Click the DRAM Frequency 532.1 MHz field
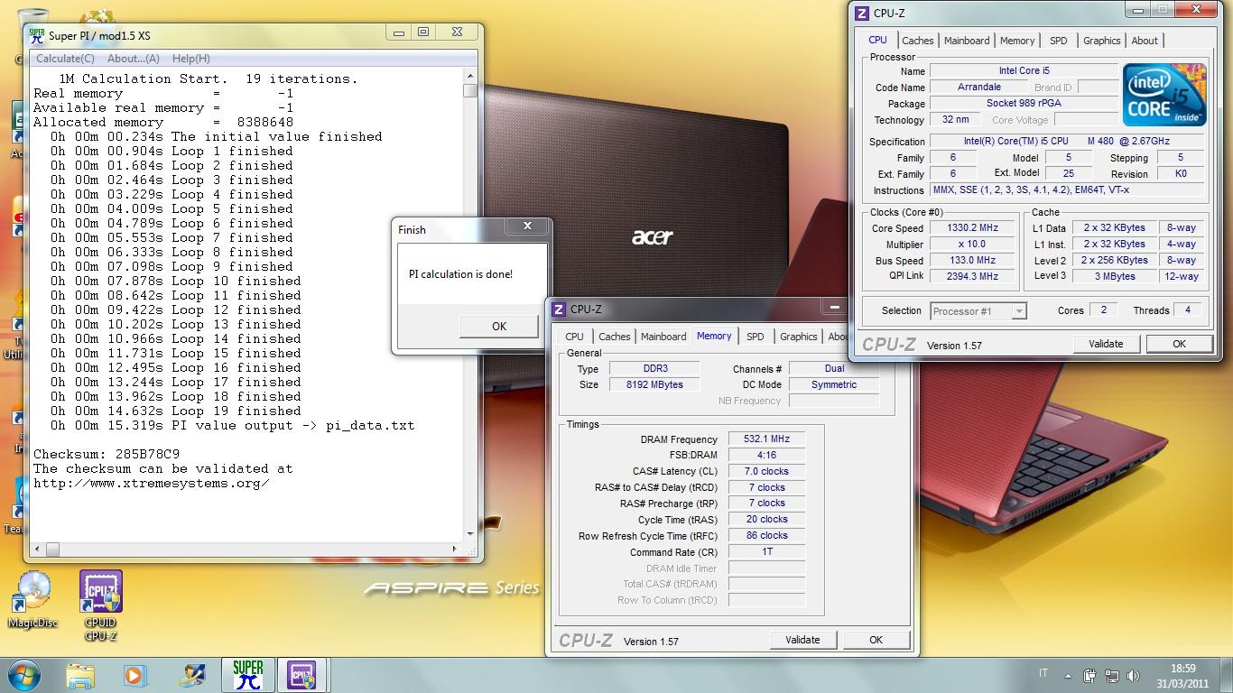This screenshot has height=693, width=1233. click(x=766, y=439)
